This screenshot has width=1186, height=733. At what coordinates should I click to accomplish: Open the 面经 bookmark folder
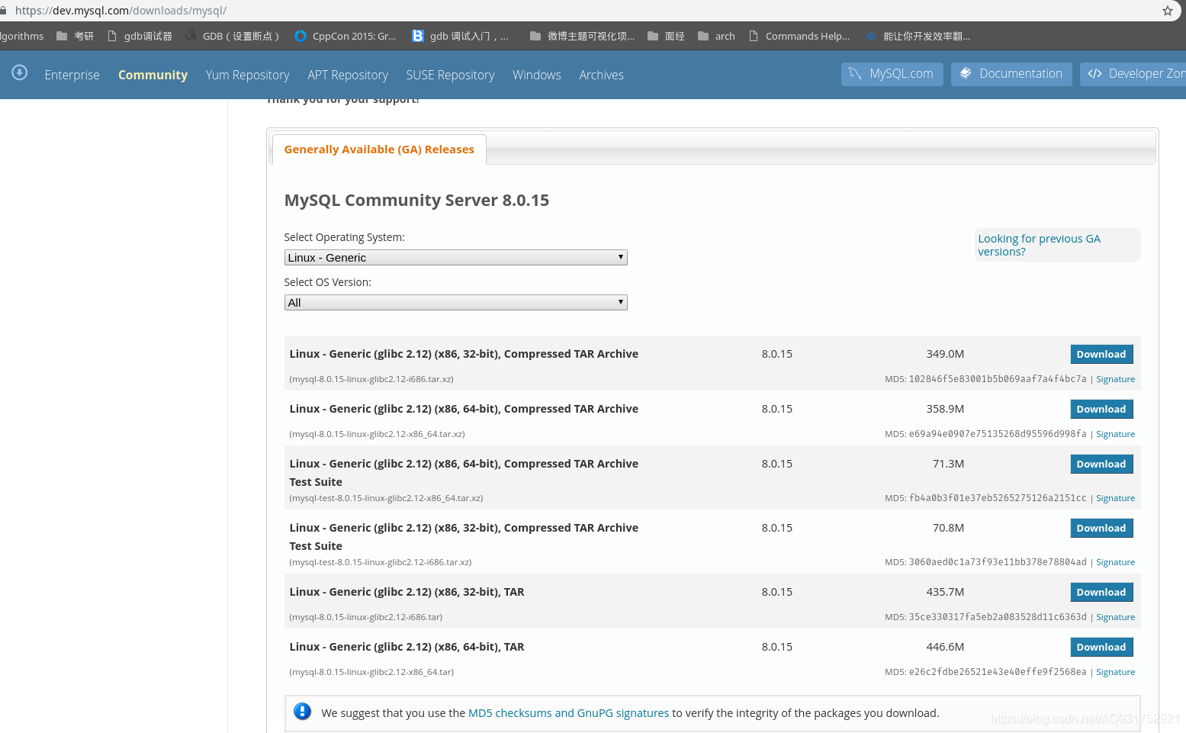666,36
